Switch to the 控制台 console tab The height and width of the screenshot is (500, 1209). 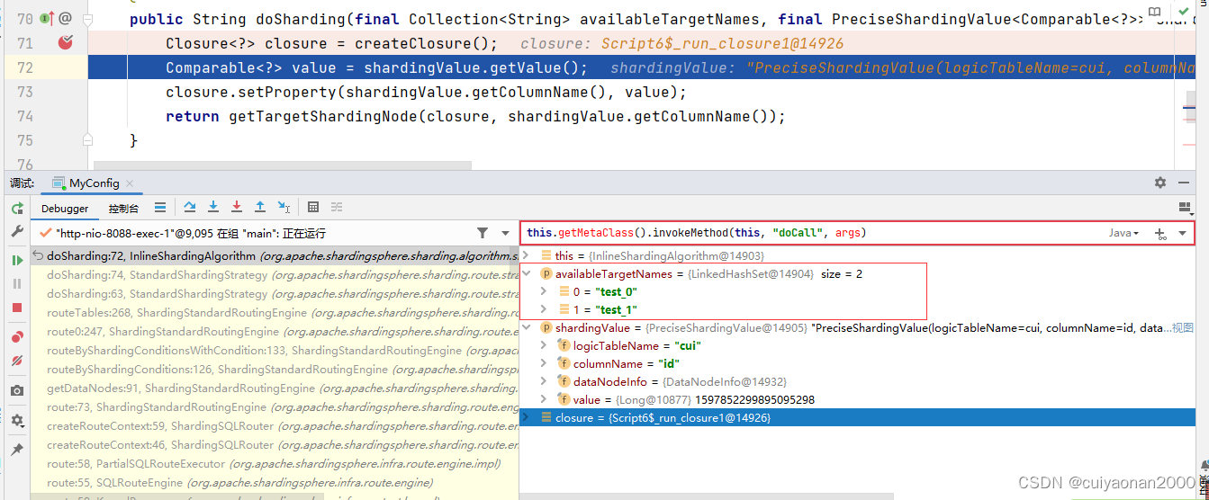[123, 208]
